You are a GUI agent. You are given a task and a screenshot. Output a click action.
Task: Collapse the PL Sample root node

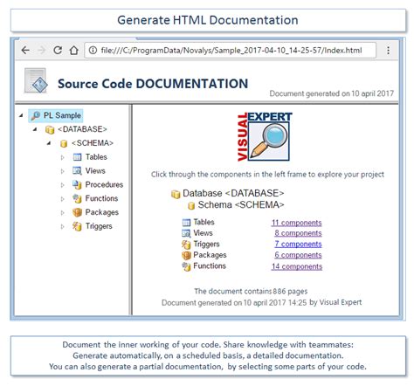tap(21, 115)
